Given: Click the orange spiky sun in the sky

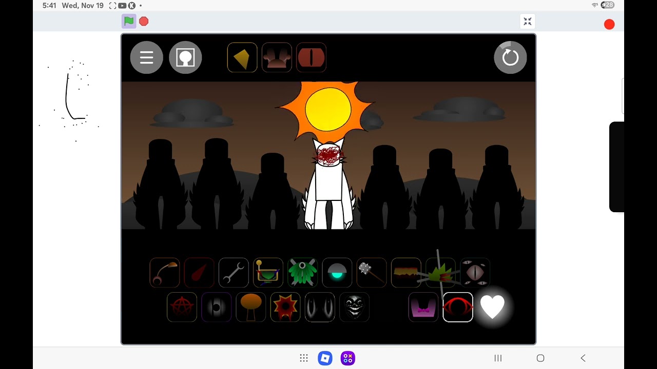Looking at the screenshot, I should [x=328, y=109].
